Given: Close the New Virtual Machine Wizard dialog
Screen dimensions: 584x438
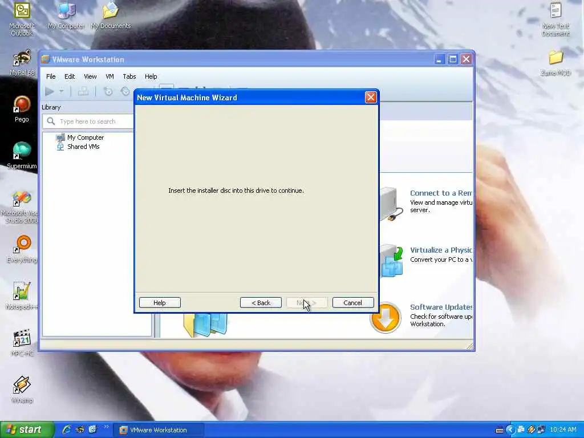Looking at the screenshot, I should [x=371, y=98].
